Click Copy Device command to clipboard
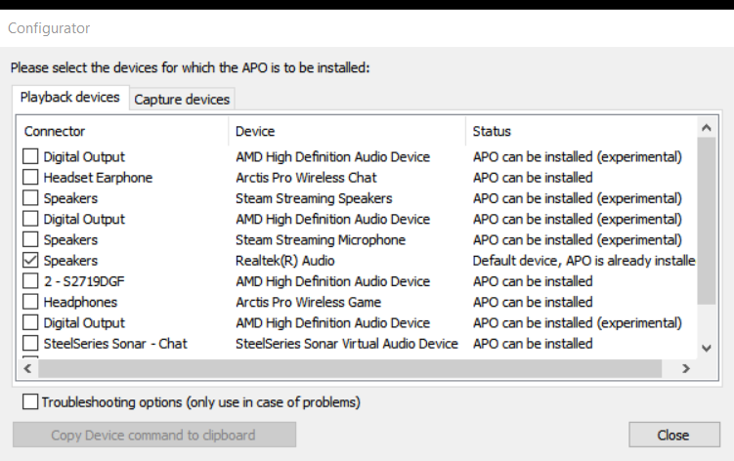This screenshot has width=734, height=461. 153,435
